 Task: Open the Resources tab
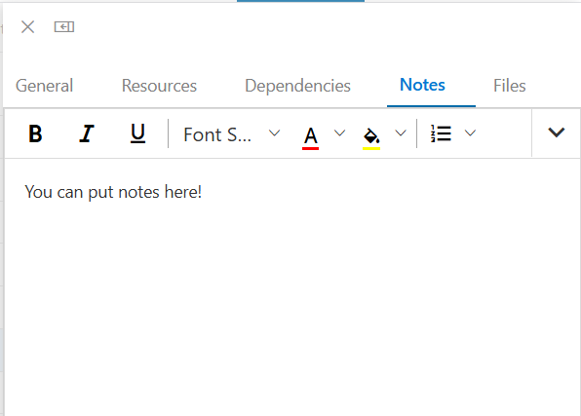point(159,86)
